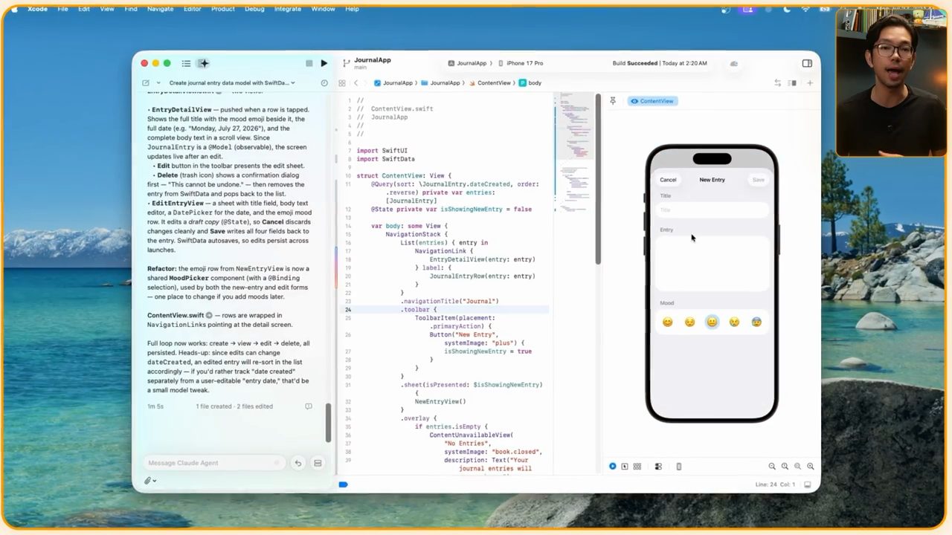This screenshot has height=535, width=952.
Task: Tap Save in the New Entry preview
Action: (758, 180)
